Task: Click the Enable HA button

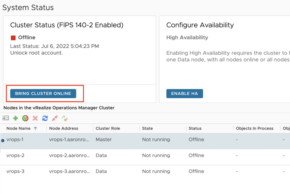Action: pos(185,94)
